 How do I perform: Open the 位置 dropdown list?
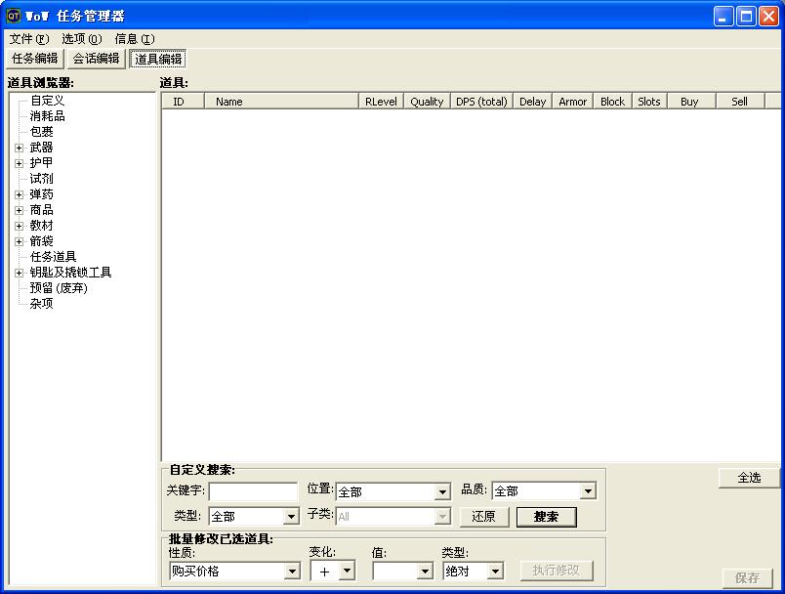(x=441, y=492)
